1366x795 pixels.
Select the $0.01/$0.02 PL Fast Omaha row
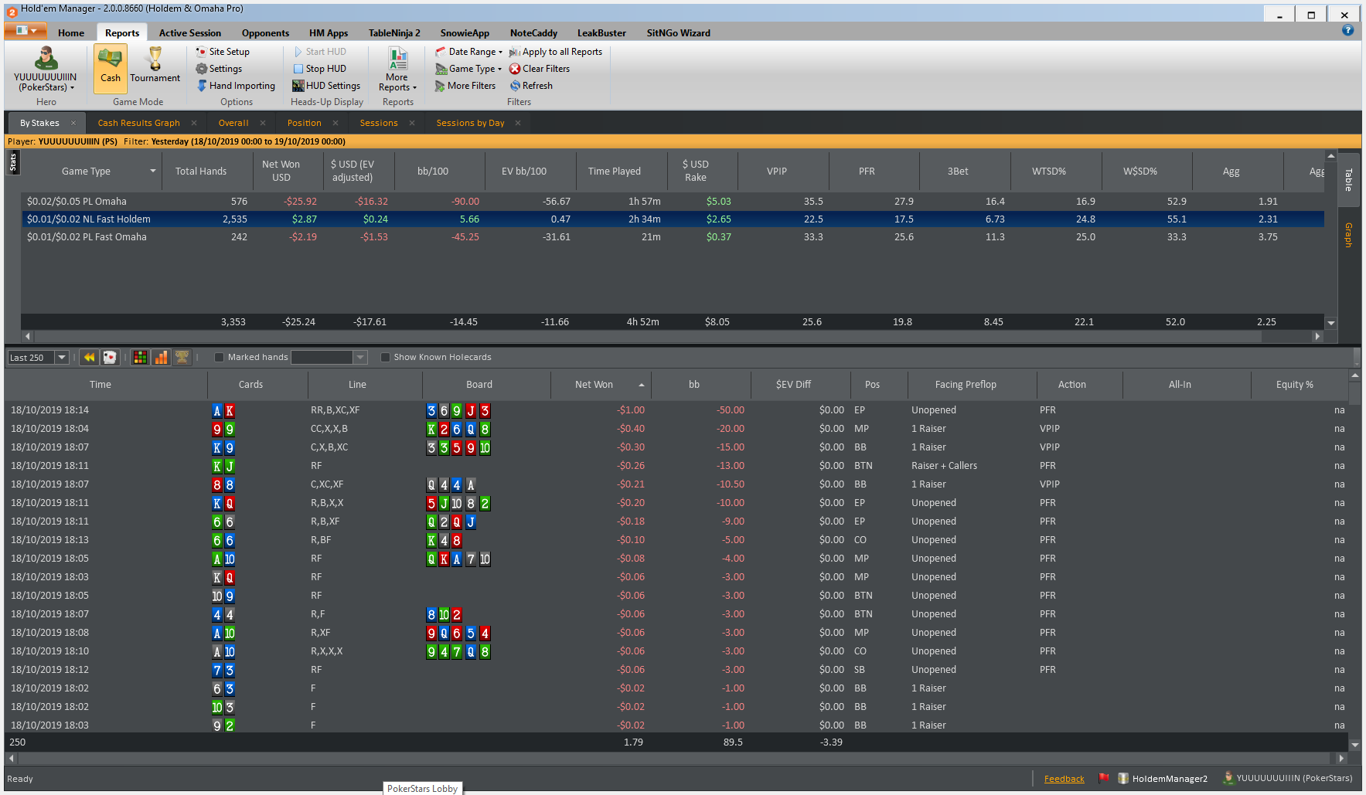click(673, 237)
